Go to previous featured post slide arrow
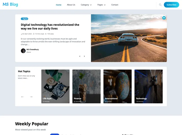The height and width of the screenshot is (135, 182). coord(80,56)
